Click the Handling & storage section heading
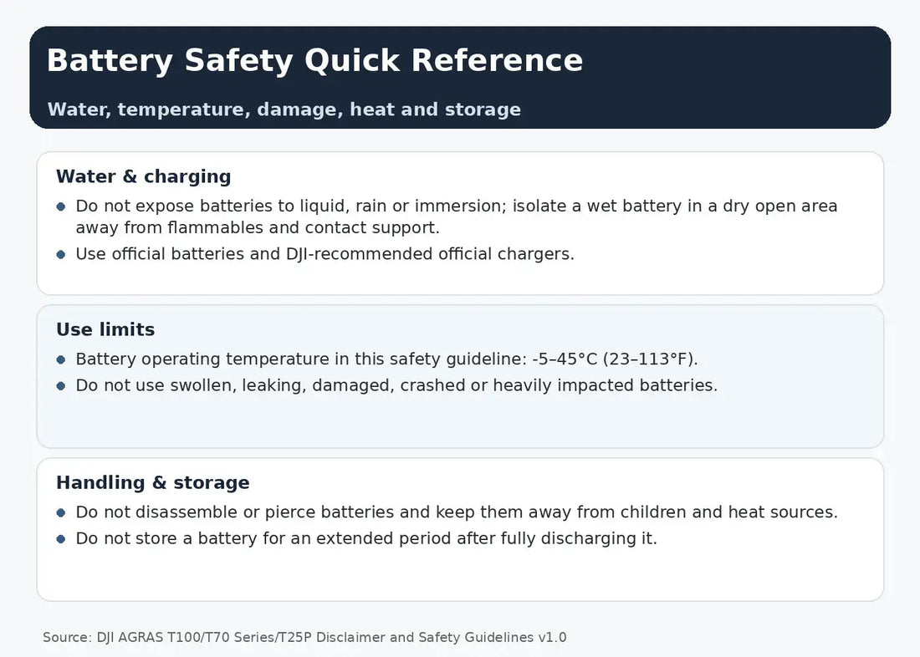 tap(153, 483)
